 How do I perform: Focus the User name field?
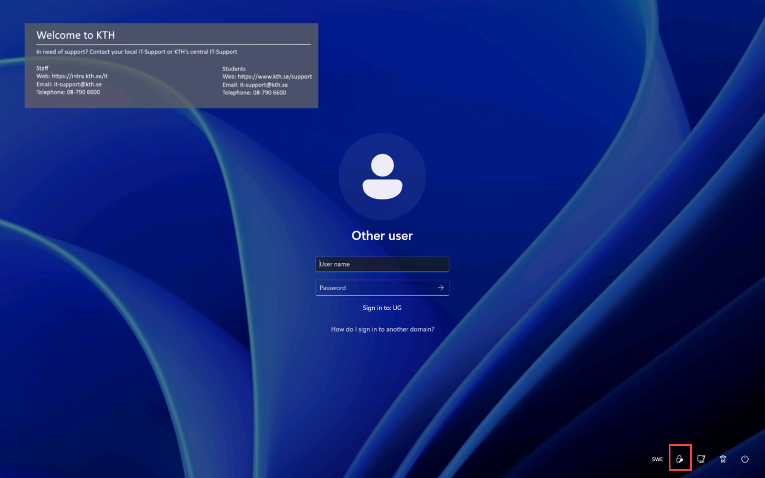[x=382, y=264]
